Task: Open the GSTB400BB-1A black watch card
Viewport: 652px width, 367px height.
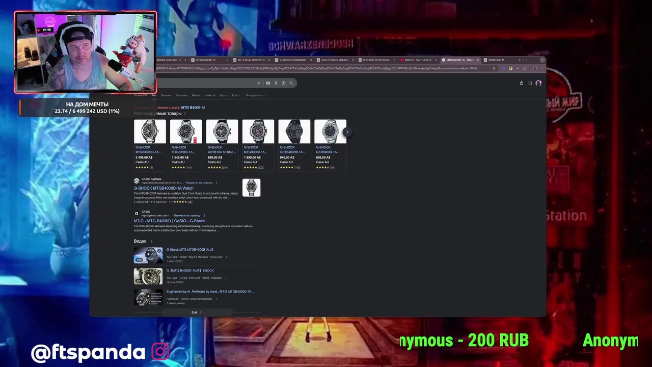Action: tap(294, 145)
